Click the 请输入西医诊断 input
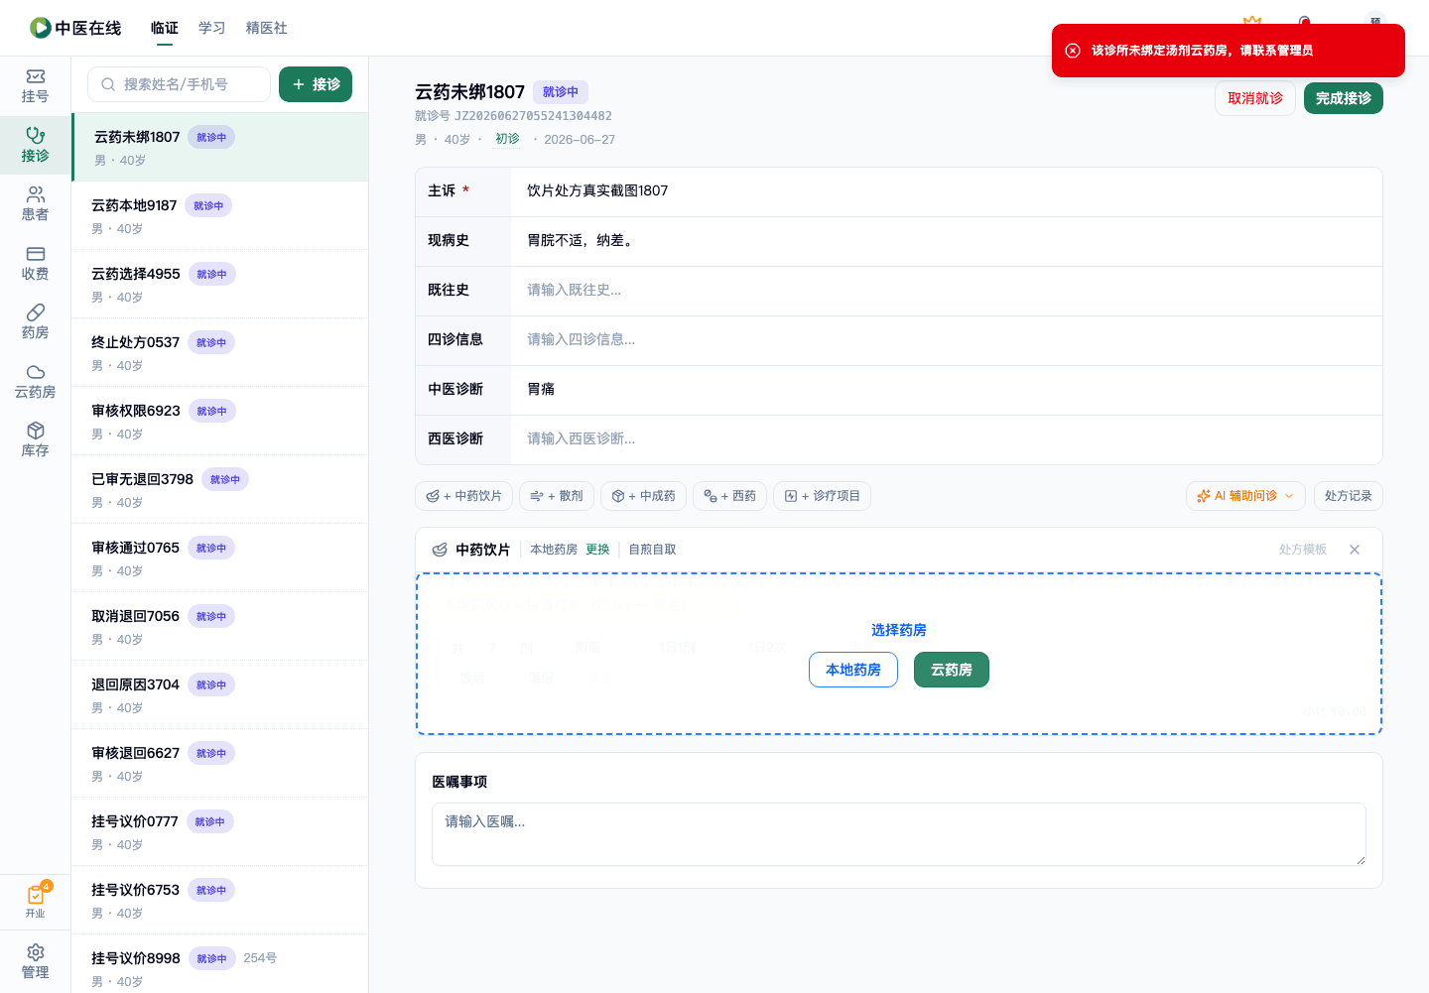The height and width of the screenshot is (993, 1429). 947,439
